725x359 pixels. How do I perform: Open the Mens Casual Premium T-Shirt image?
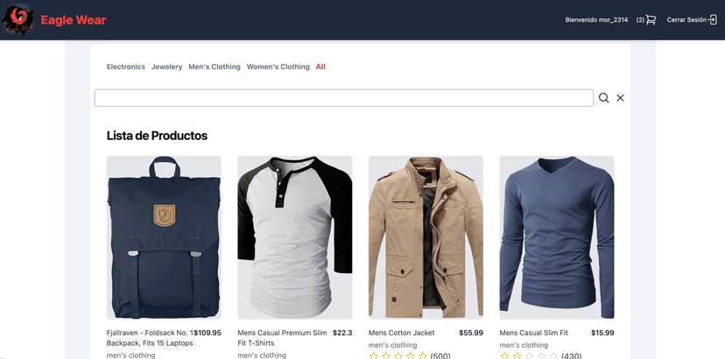pos(295,237)
